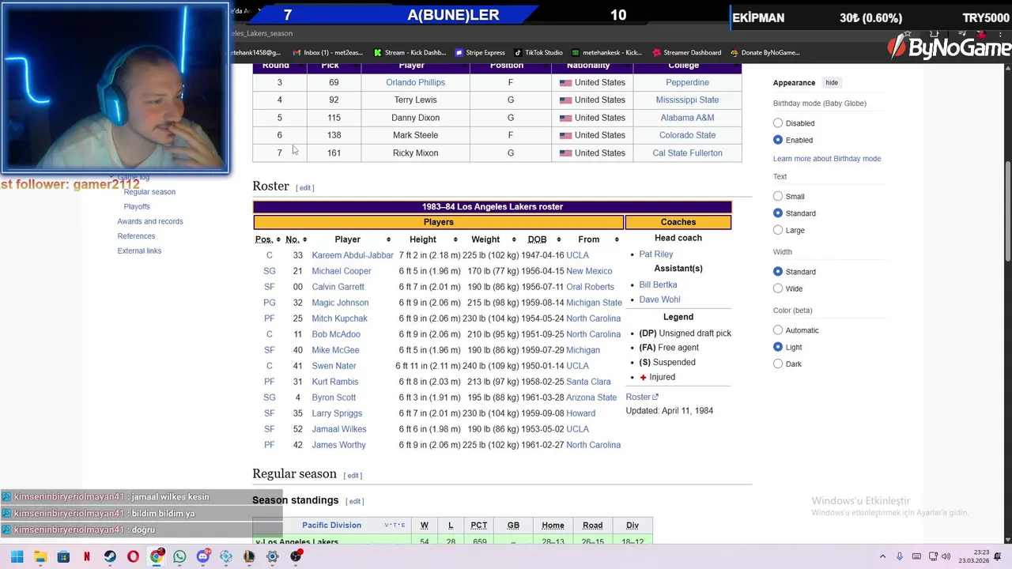The image size is (1012, 569).
Task: Open Pat Riley head coach link
Action: tap(656, 254)
